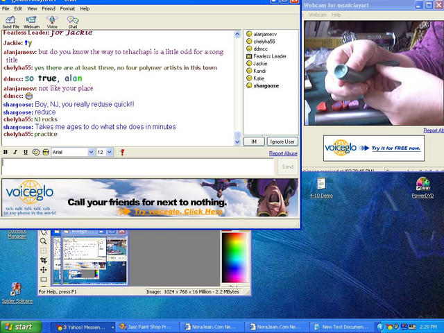Switch to first NoraJean.Com taskbar button
This screenshot has height=333, width=444.
[212, 327]
